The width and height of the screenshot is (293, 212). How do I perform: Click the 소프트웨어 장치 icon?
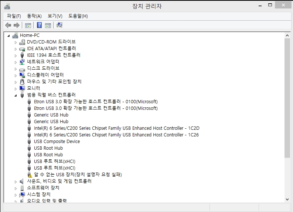(22, 188)
